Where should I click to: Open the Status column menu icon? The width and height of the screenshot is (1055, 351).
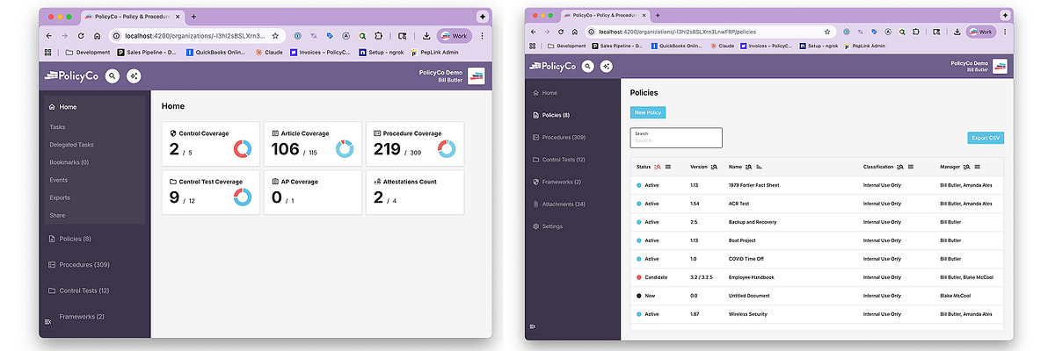[x=669, y=167]
